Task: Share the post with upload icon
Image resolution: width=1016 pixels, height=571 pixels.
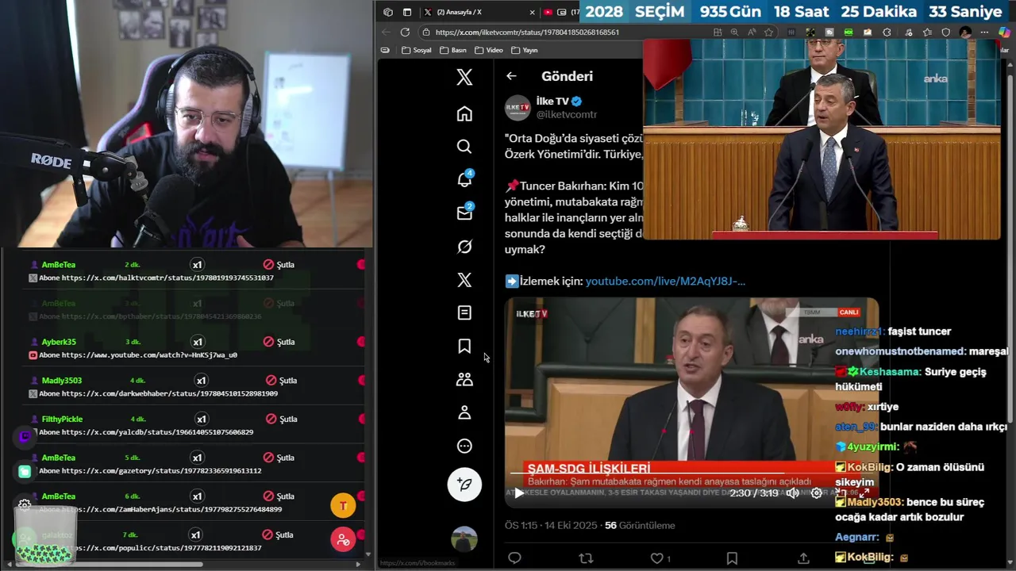Action: (803, 558)
